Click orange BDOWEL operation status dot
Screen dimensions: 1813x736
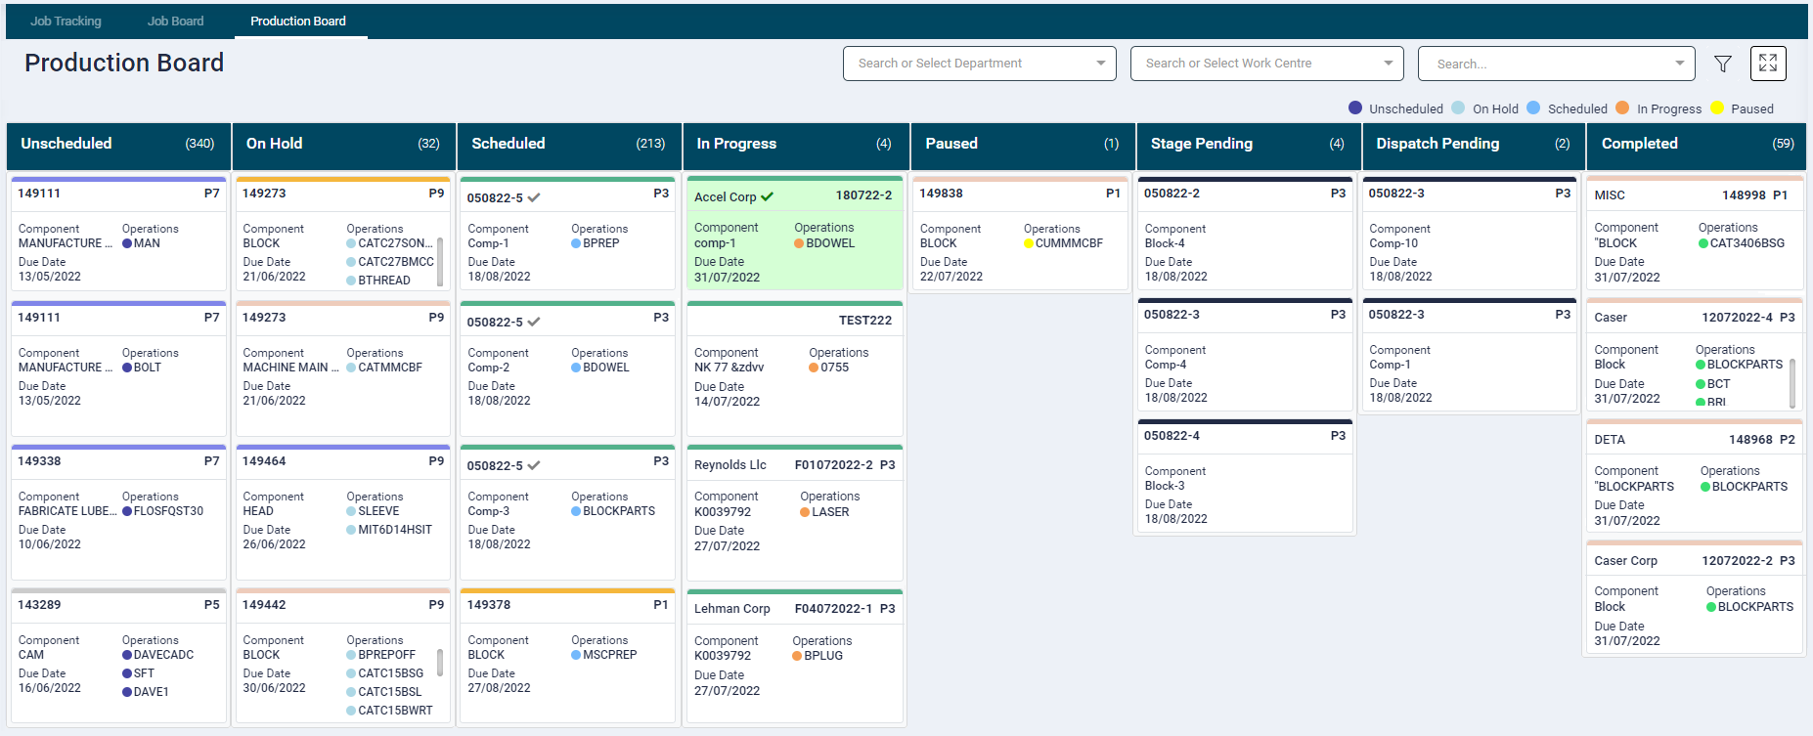click(x=799, y=243)
